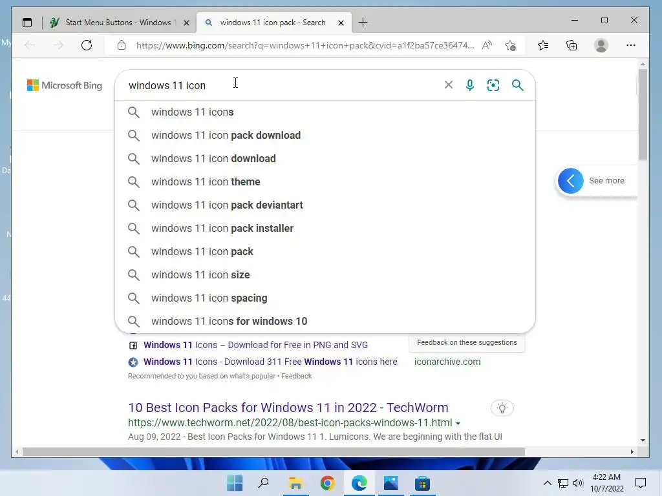Open the Favorites list
Image resolution: width=662 pixels, height=496 pixels.
click(543, 45)
